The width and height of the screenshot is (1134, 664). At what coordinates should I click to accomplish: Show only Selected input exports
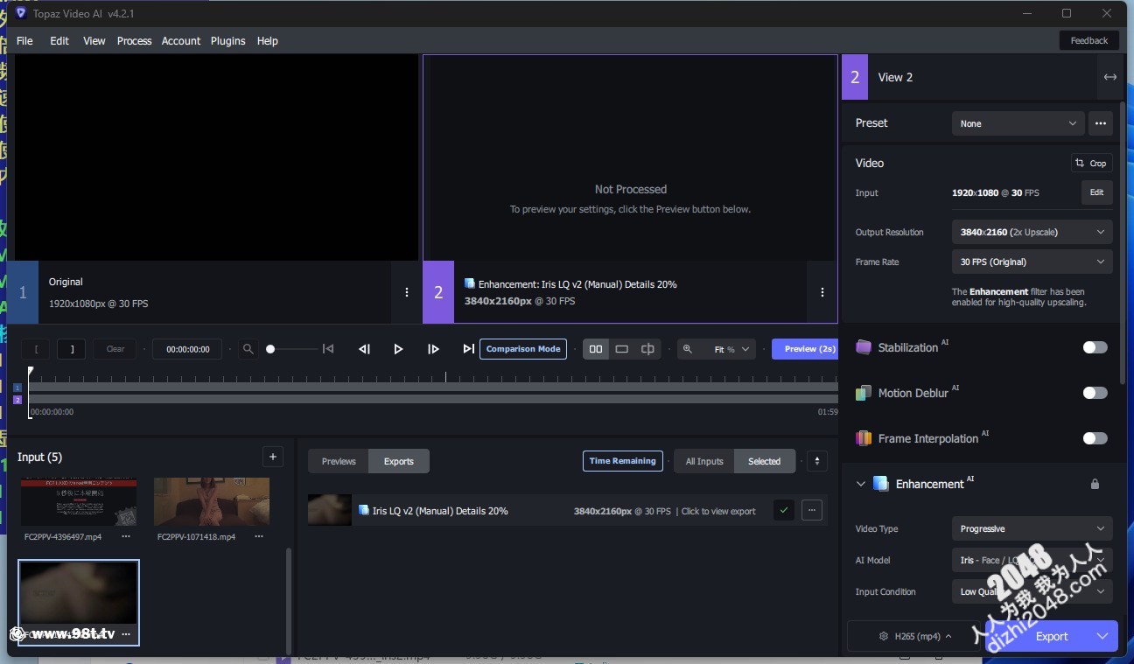coord(764,461)
